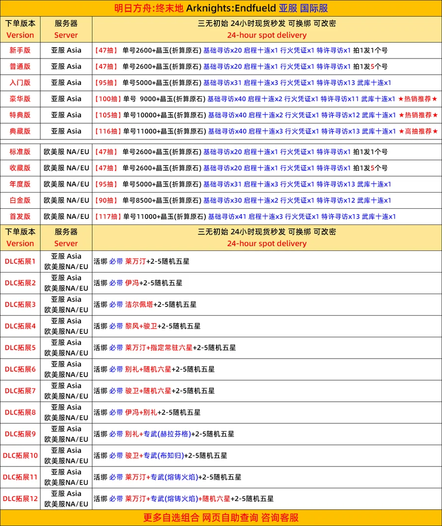Image resolution: width=442 pixels, height=526 pixels.
Task: Click the 【116抽】 draw count text
Action: click(107, 131)
